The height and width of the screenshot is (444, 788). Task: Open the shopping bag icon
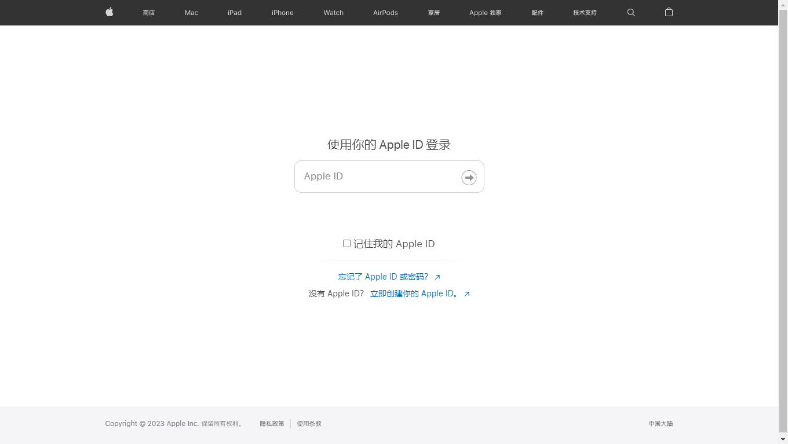pos(669,12)
